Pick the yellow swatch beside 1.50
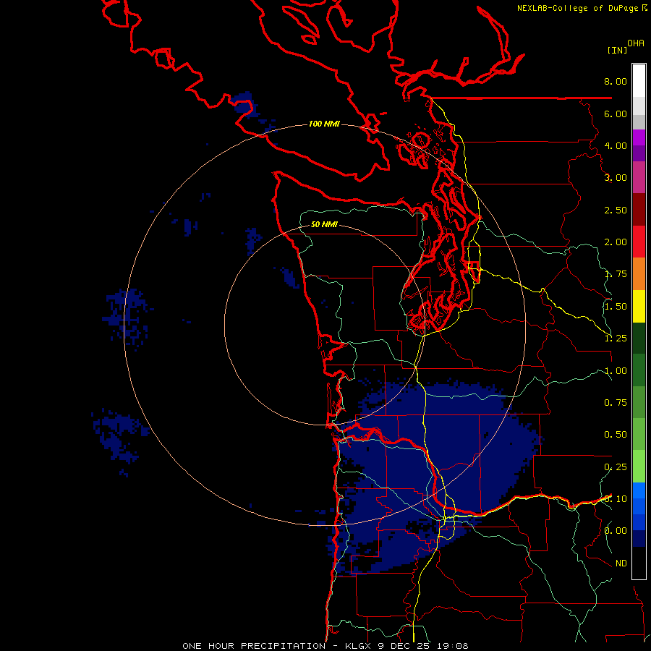This screenshot has width=651, height=651. coord(639,306)
